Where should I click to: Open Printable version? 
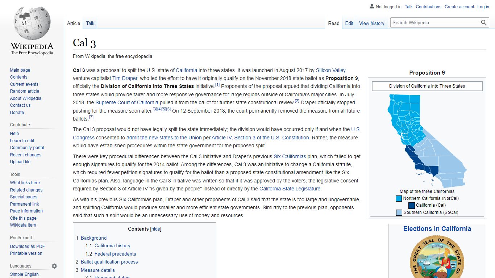tap(26, 253)
